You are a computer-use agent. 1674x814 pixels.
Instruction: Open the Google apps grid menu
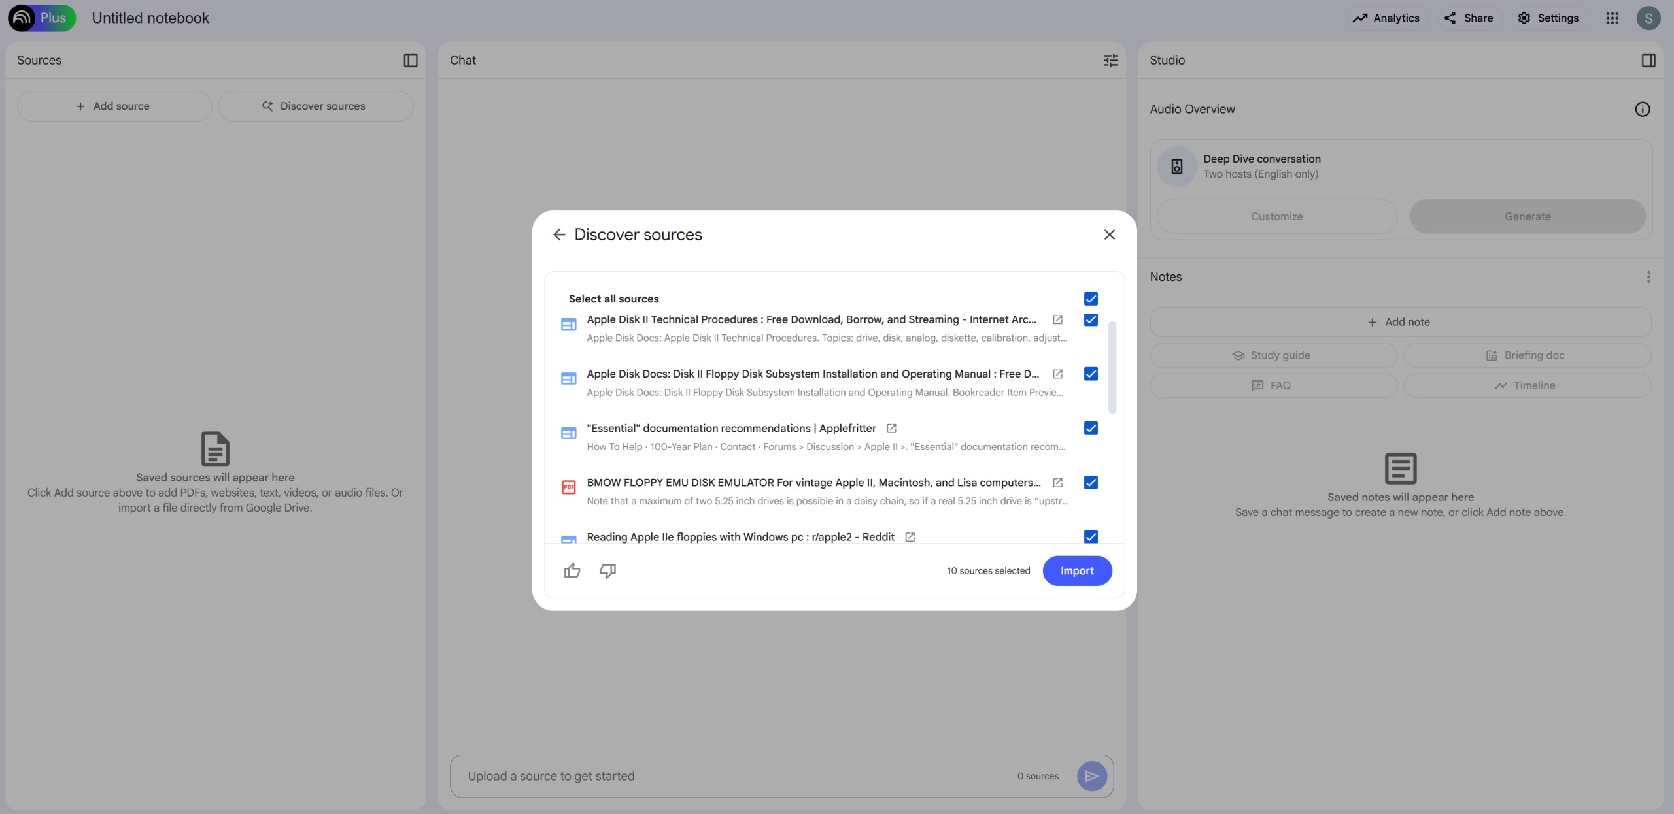pyautogui.click(x=1612, y=18)
